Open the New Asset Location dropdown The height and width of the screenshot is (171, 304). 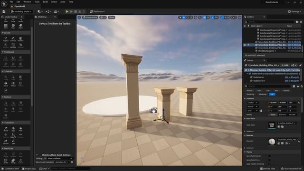[61, 162]
